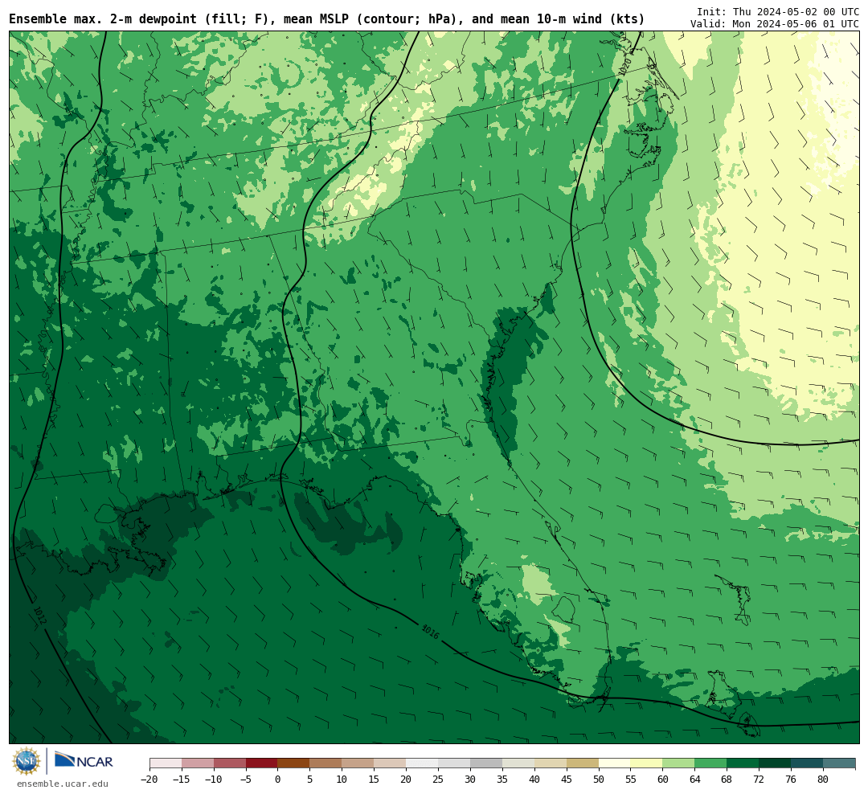Click the 1020 isobar label
Screen dimensions: 868x794
pyautogui.click(x=625, y=68)
